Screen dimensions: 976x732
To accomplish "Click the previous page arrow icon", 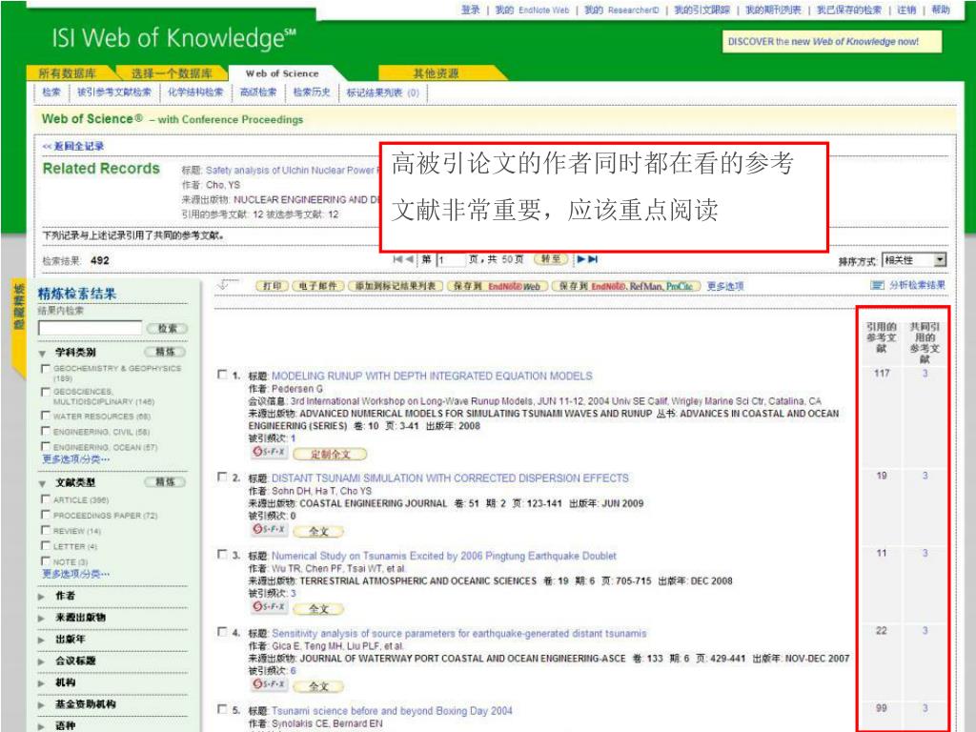I will point(410,259).
